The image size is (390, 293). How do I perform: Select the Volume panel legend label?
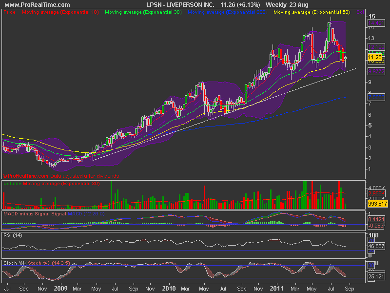[x=13, y=184]
